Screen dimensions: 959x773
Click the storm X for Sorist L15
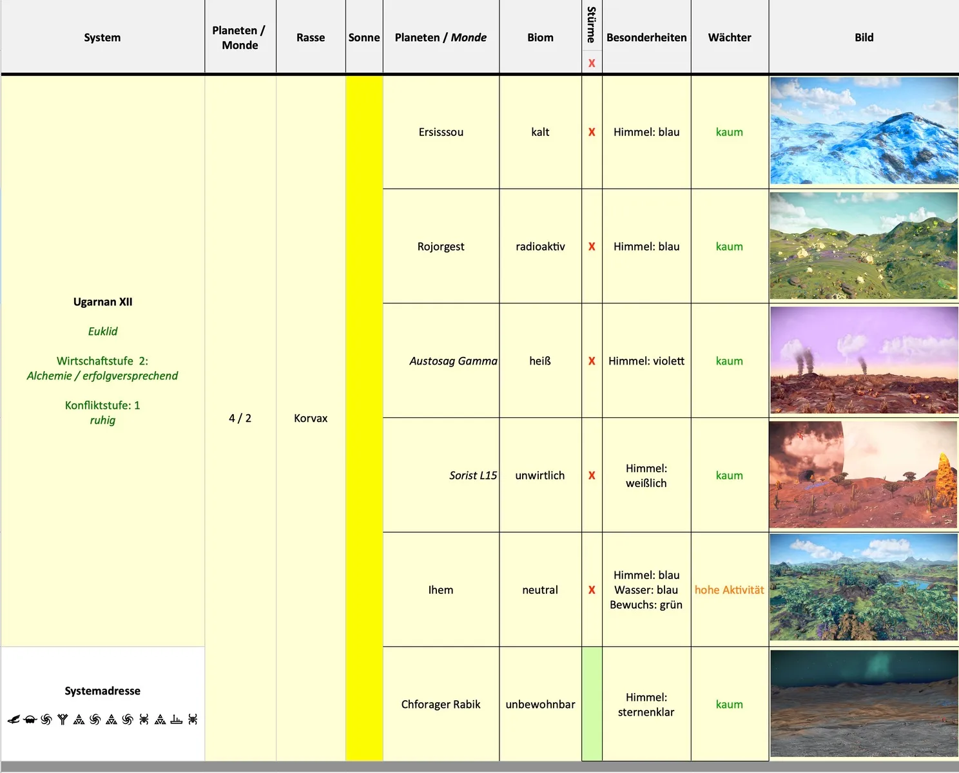coord(592,475)
